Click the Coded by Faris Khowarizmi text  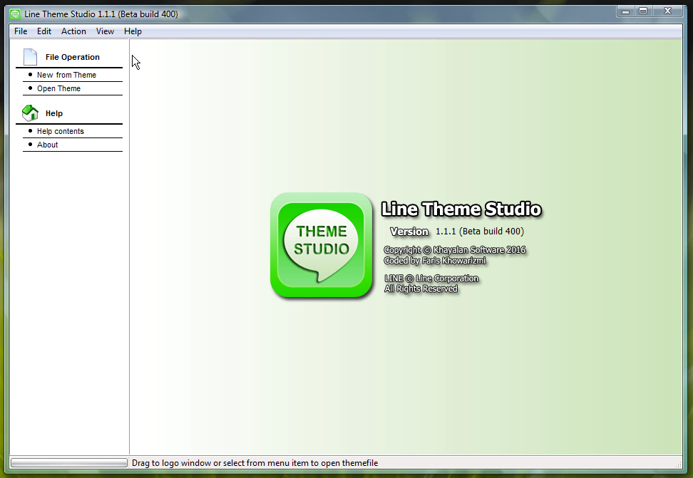[x=434, y=261]
